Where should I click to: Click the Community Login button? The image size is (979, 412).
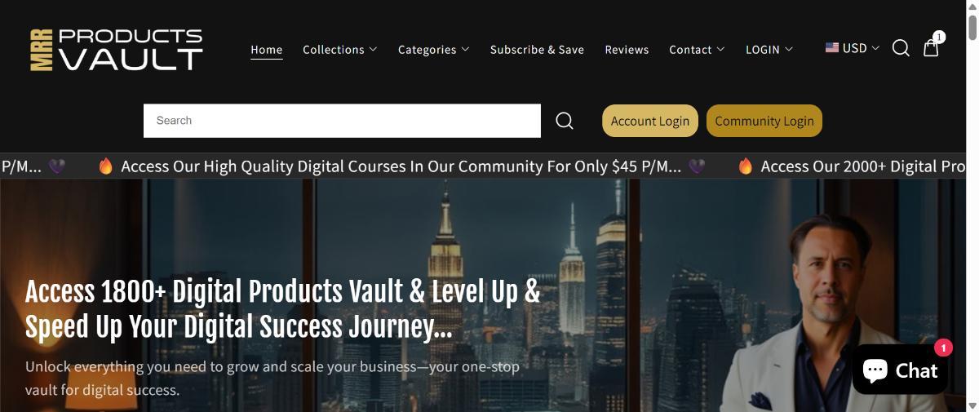click(x=764, y=121)
